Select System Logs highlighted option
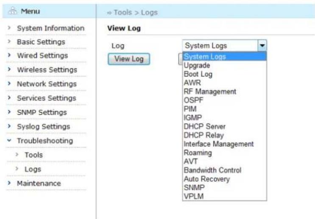315x219 pixels. 225,56
